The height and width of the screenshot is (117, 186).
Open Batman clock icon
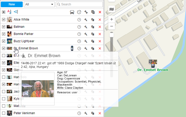pyautogui.click(x=79, y=27)
